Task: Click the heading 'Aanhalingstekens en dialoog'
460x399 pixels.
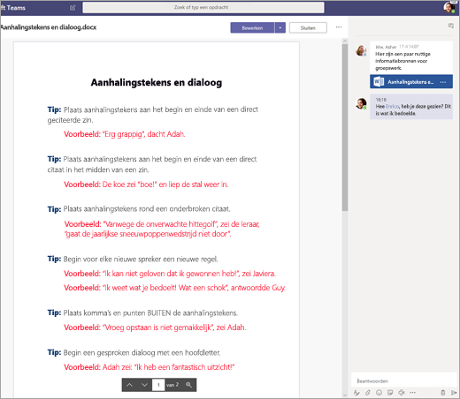Action: point(157,82)
